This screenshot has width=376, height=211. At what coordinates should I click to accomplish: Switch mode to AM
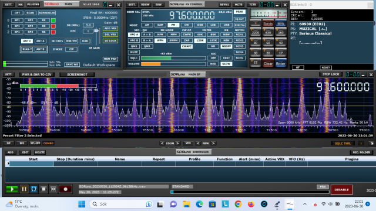coord(147,25)
